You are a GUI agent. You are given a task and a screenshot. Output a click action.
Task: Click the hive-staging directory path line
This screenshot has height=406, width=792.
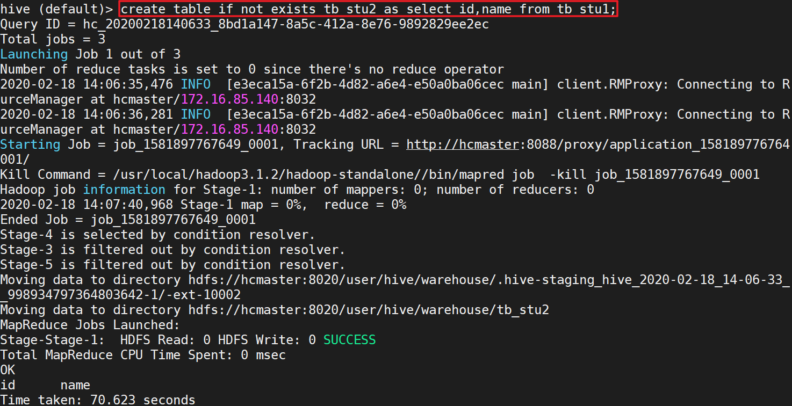395,280
